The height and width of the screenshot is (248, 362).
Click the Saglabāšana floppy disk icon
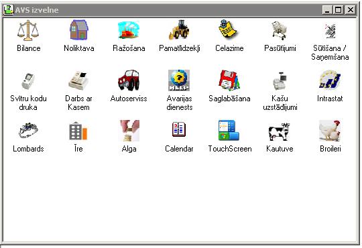(x=229, y=80)
